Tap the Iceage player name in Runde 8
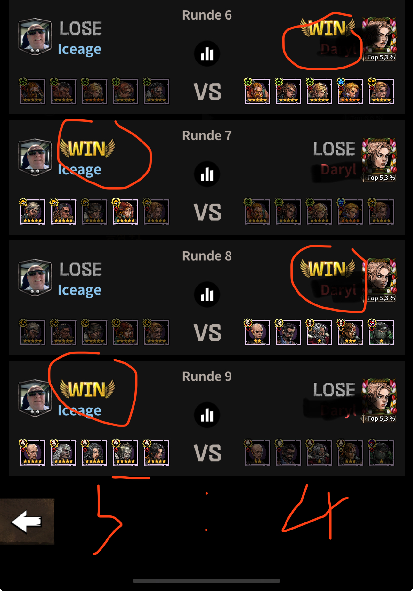Viewport: 413px width, 591px height. point(79,290)
